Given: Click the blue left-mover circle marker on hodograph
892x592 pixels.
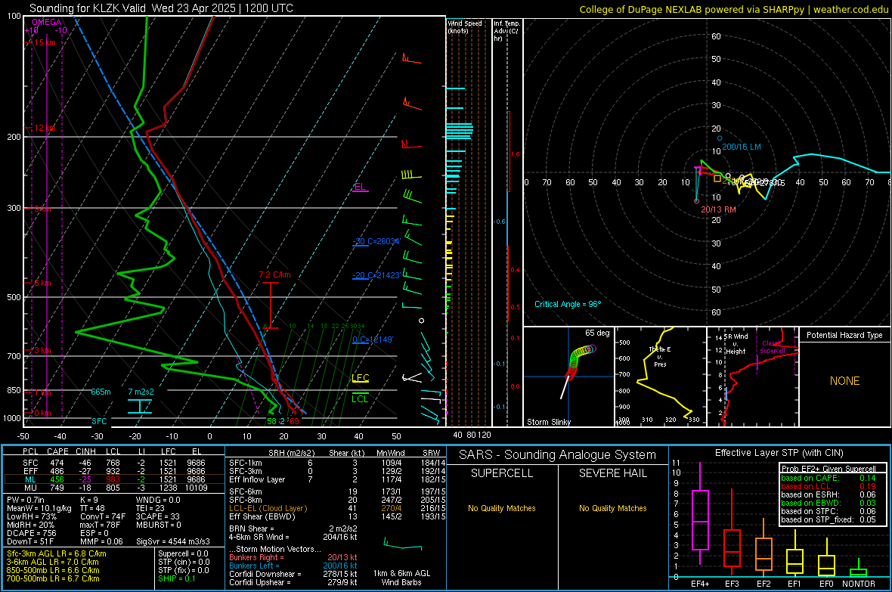Looking at the screenshot, I should (720, 138).
